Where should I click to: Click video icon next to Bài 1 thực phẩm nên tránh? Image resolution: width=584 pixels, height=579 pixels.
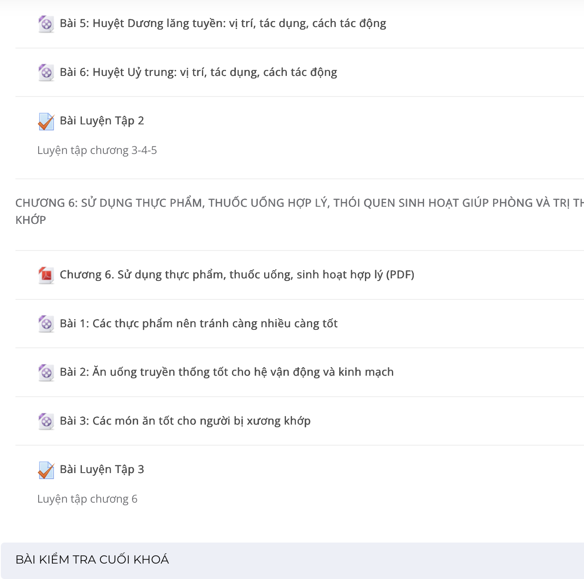pos(46,324)
